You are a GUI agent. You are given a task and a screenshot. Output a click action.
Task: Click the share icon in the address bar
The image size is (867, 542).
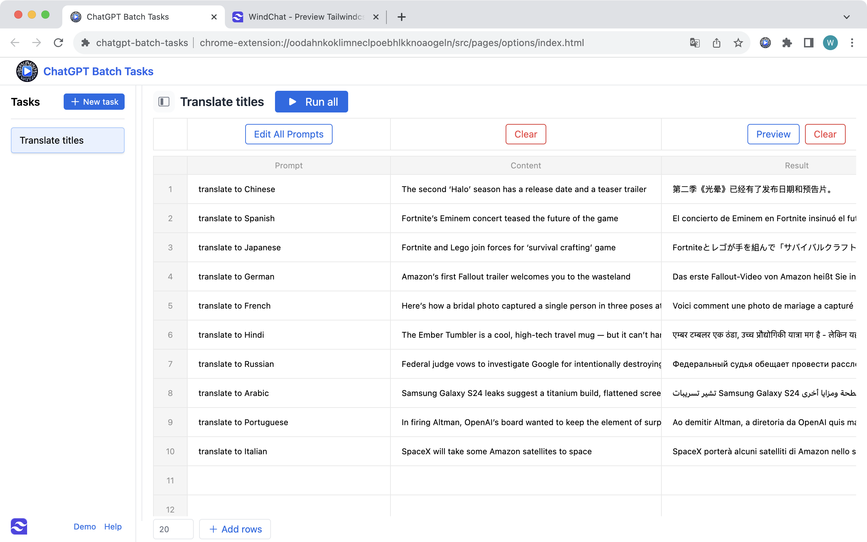tap(716, 43)
